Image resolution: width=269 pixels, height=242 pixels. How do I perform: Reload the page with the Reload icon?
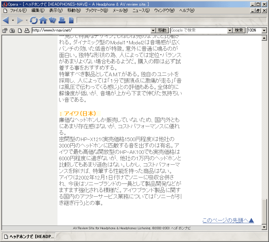click(x=34, y=20)
